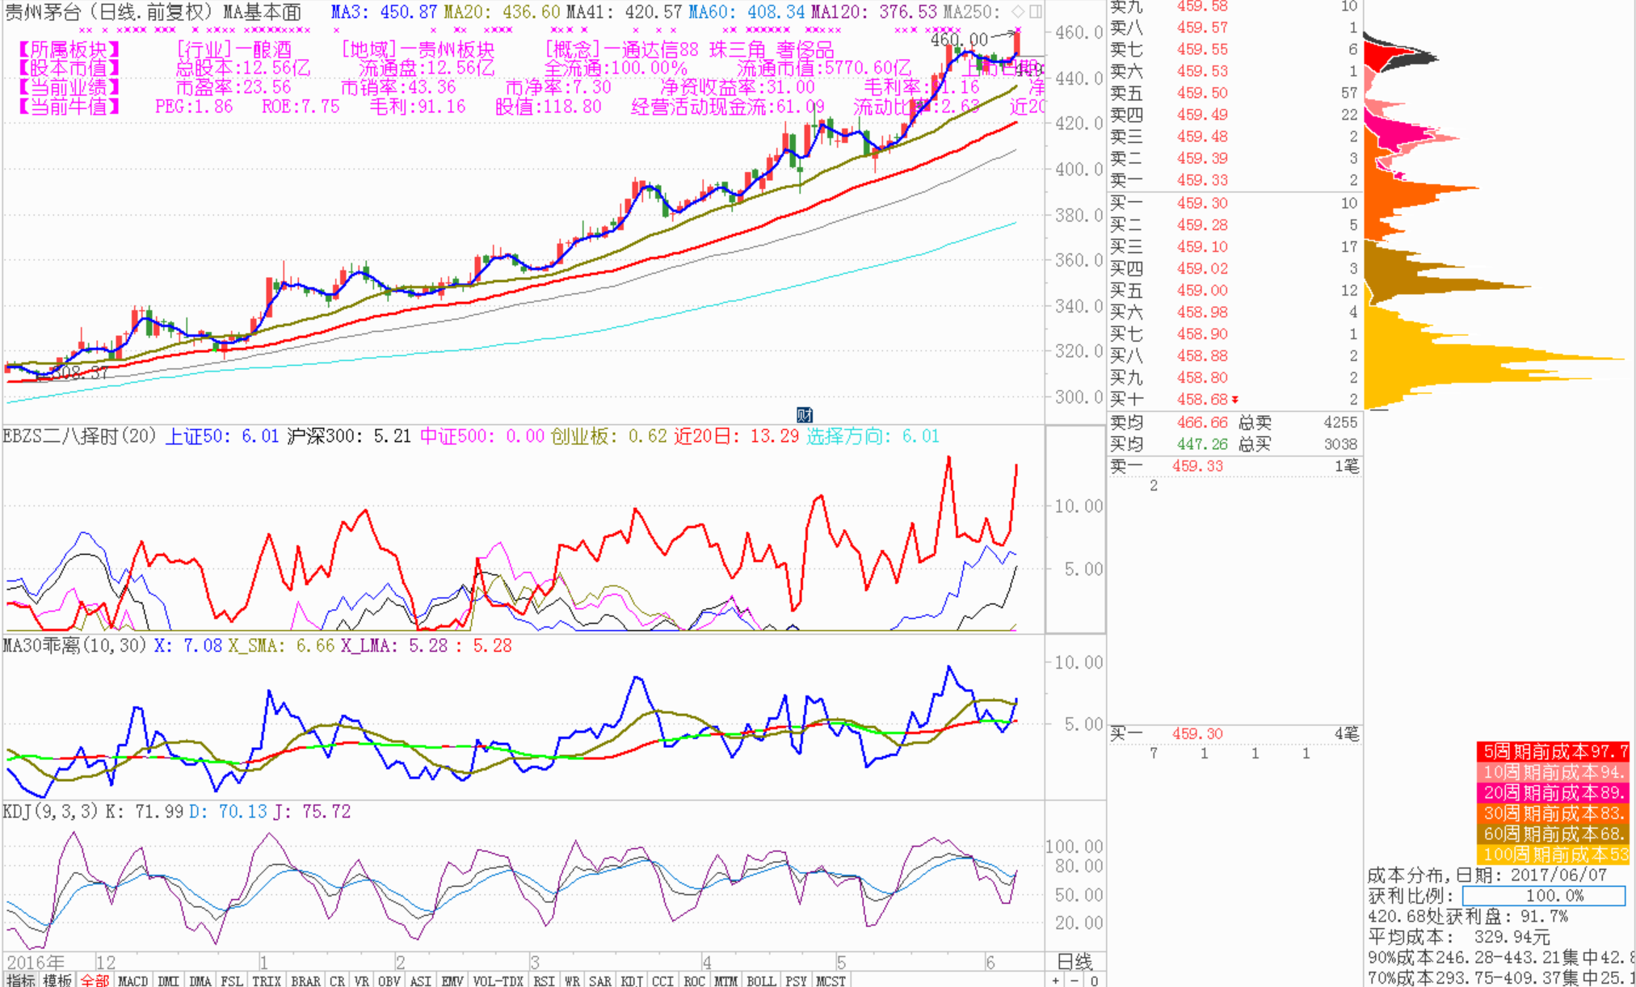Click the 日线 period label
1636x987 pixels.
tap(1075, 961)
